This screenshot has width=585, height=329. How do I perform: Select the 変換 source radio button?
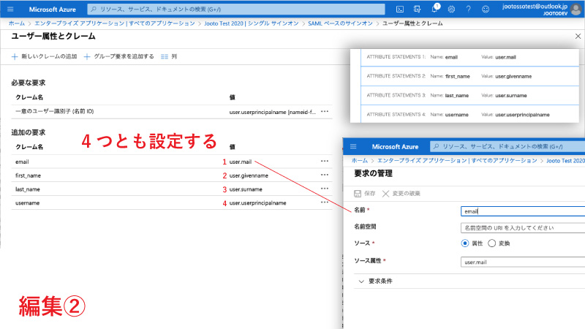coord(491,243)
